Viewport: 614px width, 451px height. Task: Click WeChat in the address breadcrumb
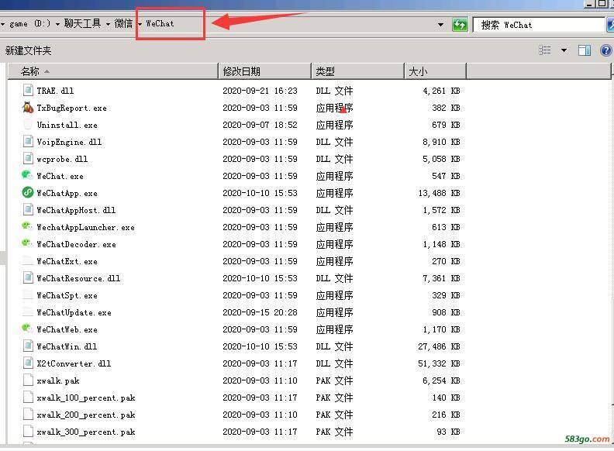[x=160, y=23]
